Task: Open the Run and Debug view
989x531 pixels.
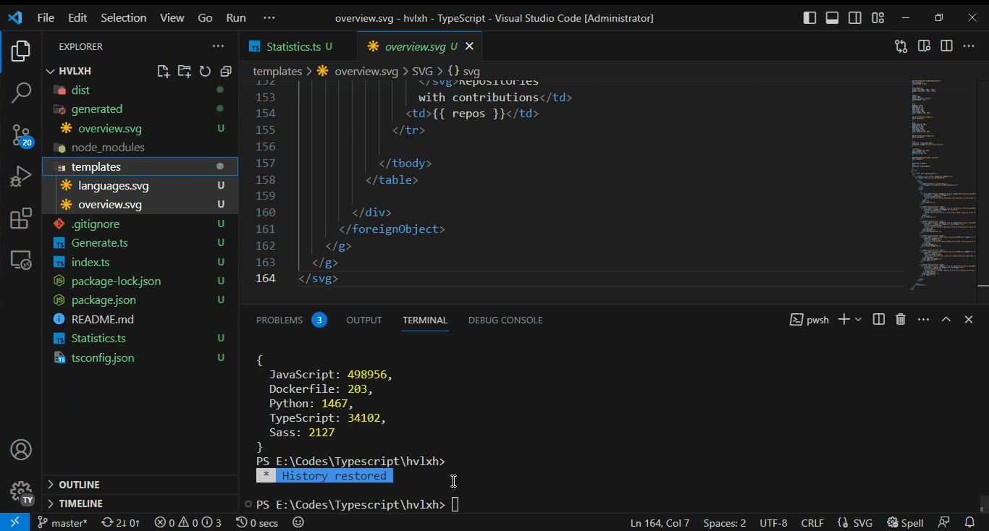Action: pyautogui.click(x=21, y=176)
